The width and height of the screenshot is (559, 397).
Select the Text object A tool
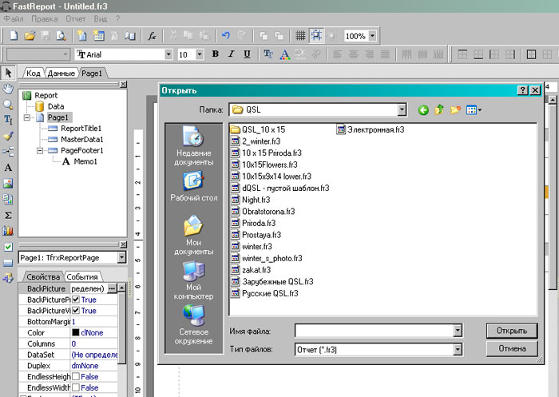click(x=8, y=168)
